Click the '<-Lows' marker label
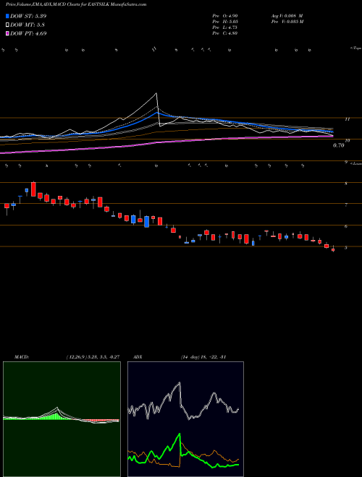The height and width of the screenshot is (477, 362). pos(355,163)
